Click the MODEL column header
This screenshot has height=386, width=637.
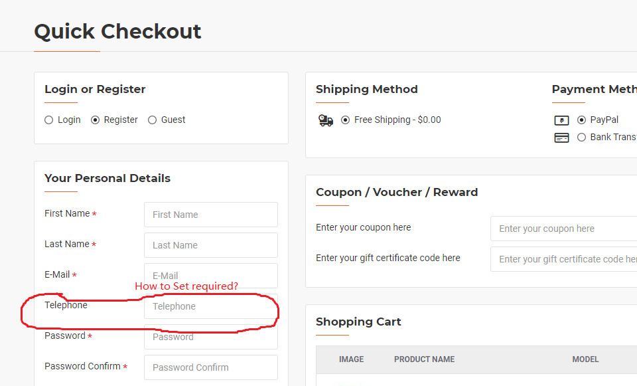[x=585, y=359]
